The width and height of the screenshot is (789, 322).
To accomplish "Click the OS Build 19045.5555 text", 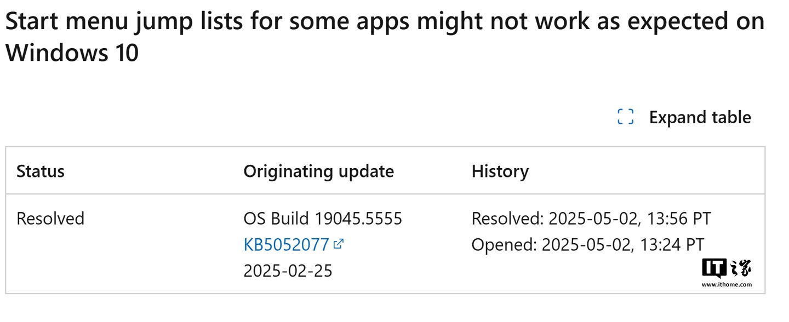I will coord(323,219).
